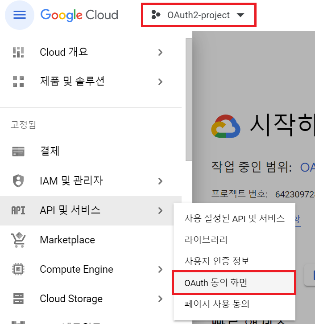The height and width of the screenshot is (324, 315).
Task: Open the 결제 billing menu item
Action: coord(91,152)
